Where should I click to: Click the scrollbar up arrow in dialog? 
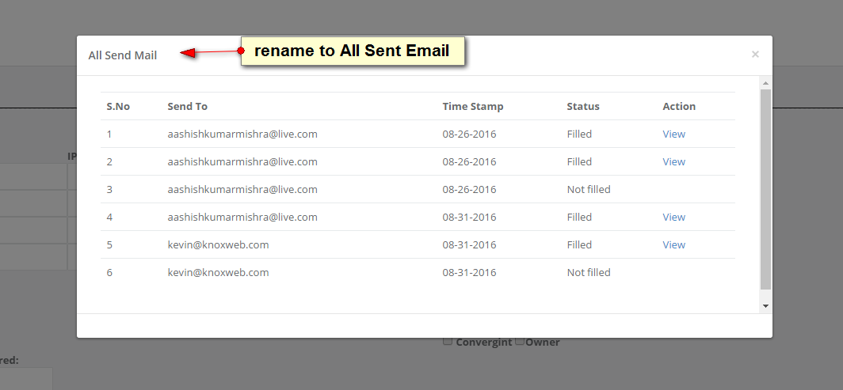point(765,82)
